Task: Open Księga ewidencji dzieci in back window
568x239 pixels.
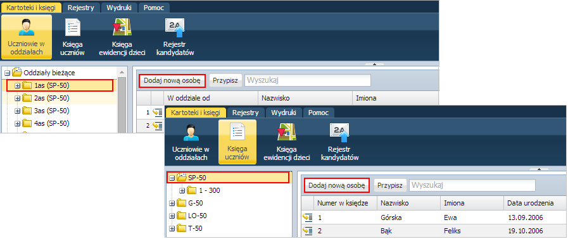Action: click(x=122, y=37)
